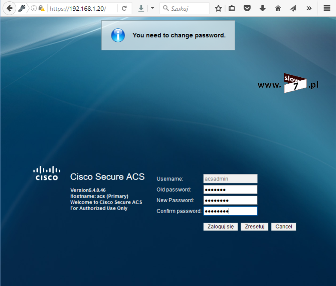This screenshot has width=336, height=286.
Task: Click the 'Username:' label
Action: 170,179
